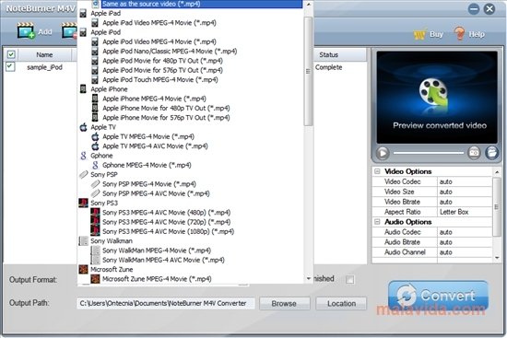Click the preview playback progress slider
The image size is (507, 338).
coord(428,153)
